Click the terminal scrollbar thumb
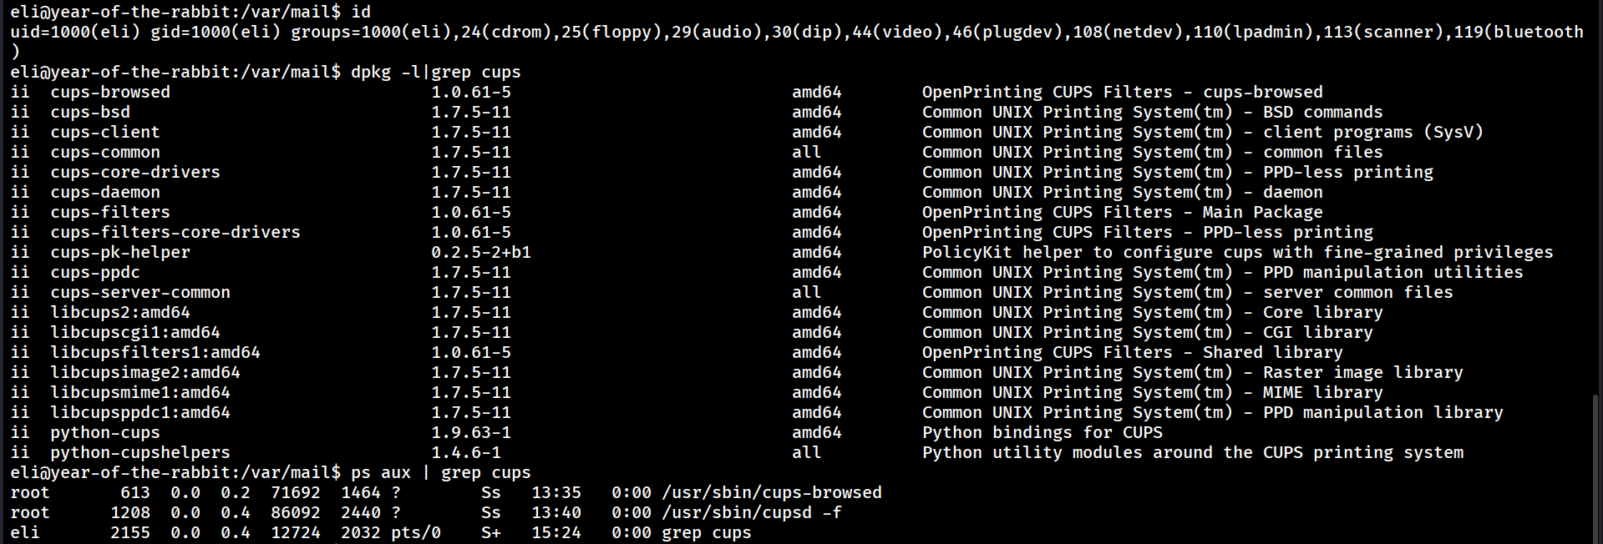 click(x=1597, y=467)
